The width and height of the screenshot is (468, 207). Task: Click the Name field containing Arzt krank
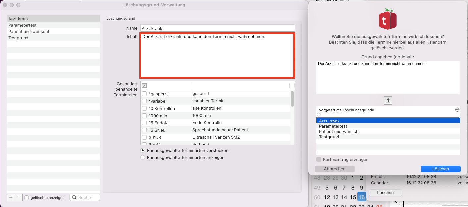[x=218, y=28]
